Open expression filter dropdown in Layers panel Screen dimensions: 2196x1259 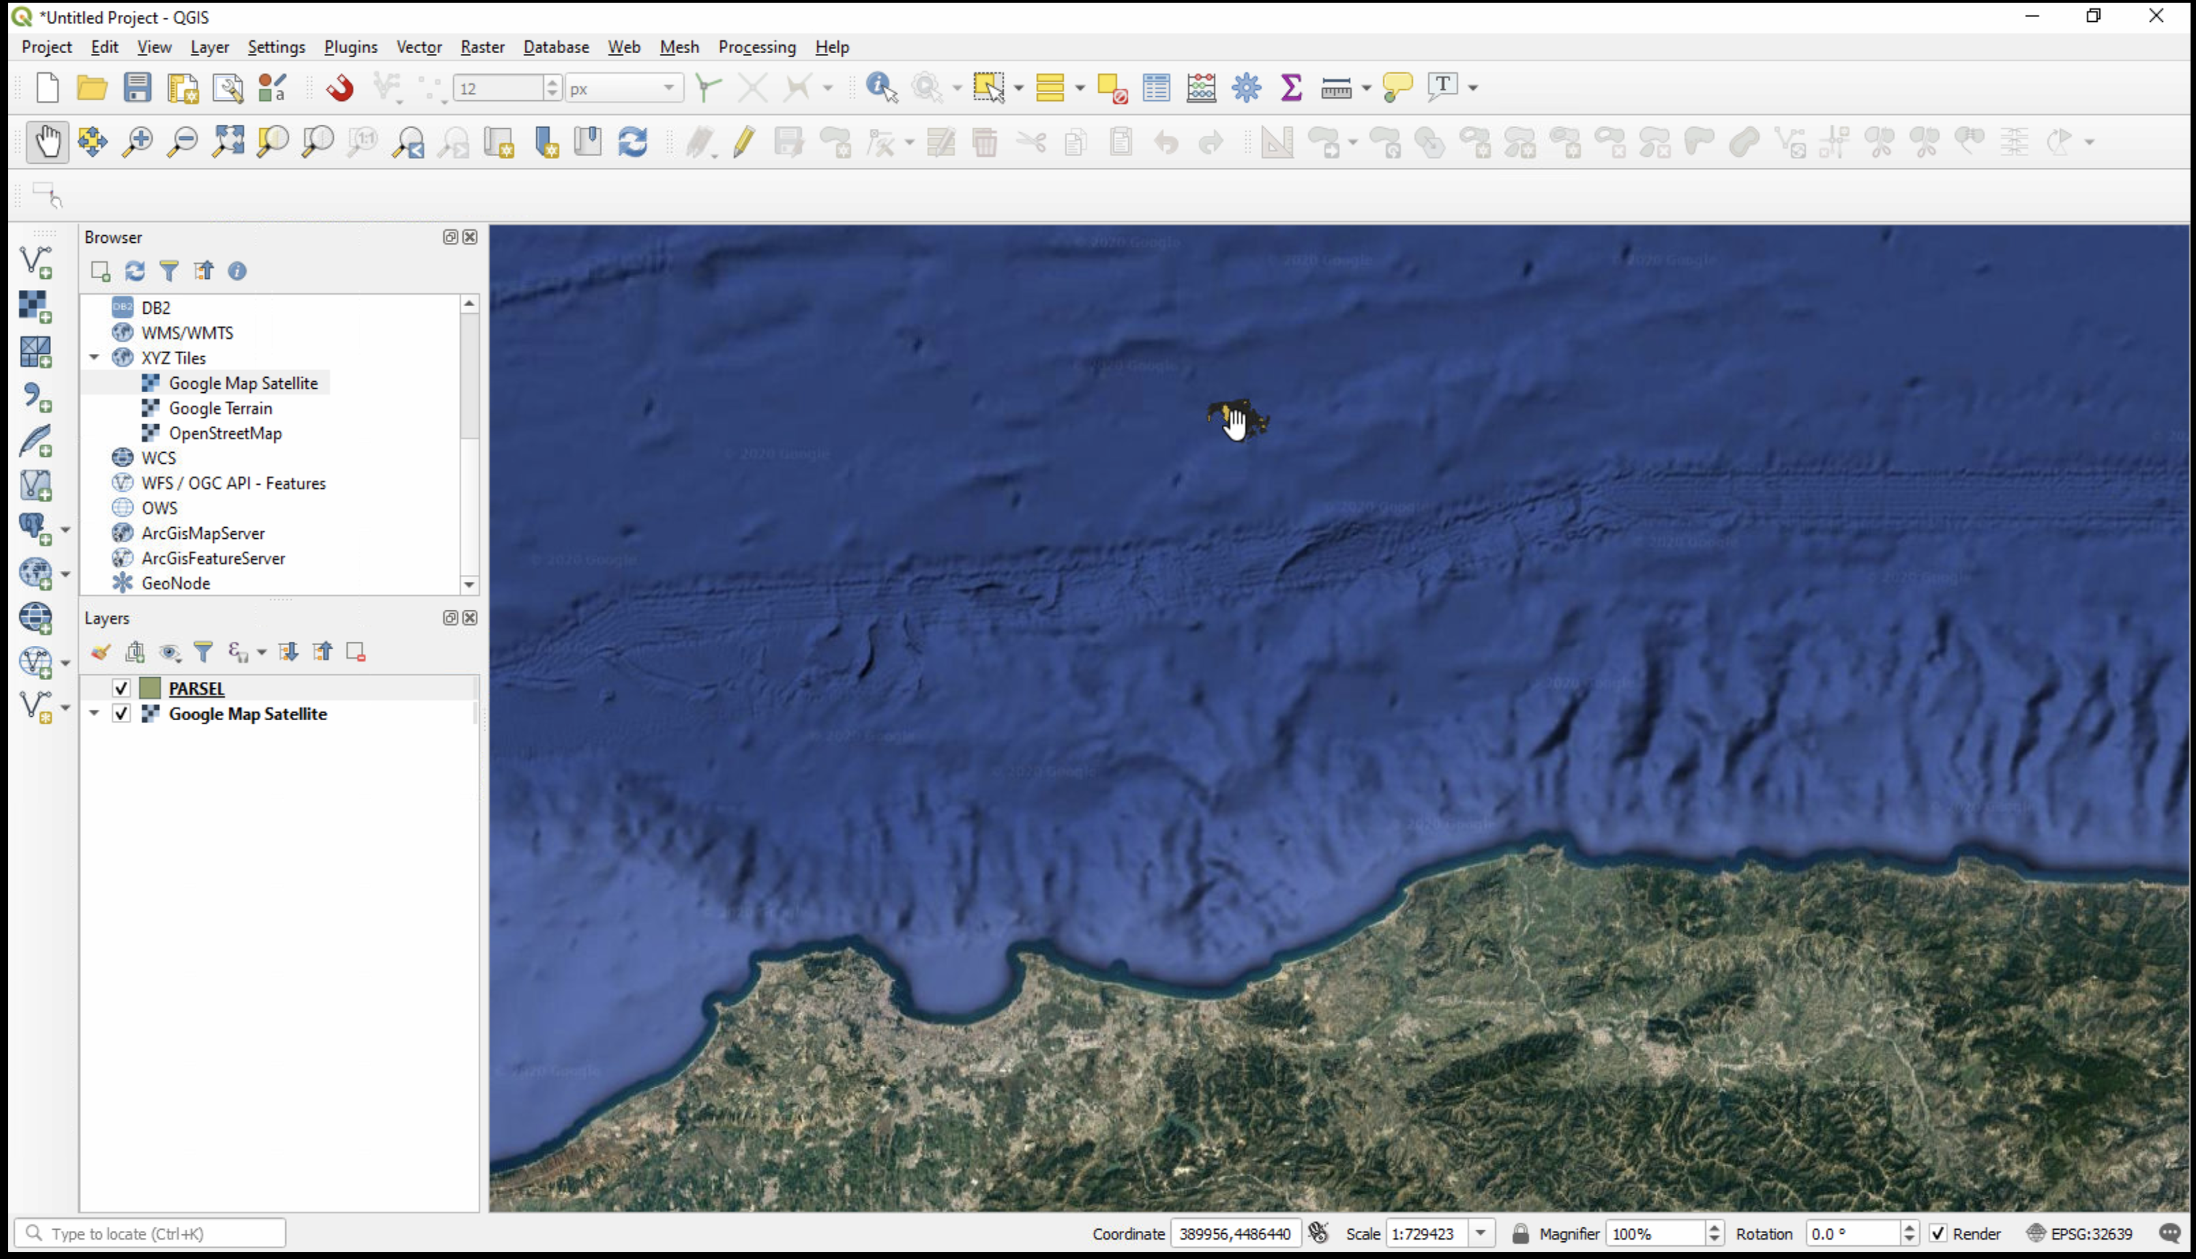[261, 653]
